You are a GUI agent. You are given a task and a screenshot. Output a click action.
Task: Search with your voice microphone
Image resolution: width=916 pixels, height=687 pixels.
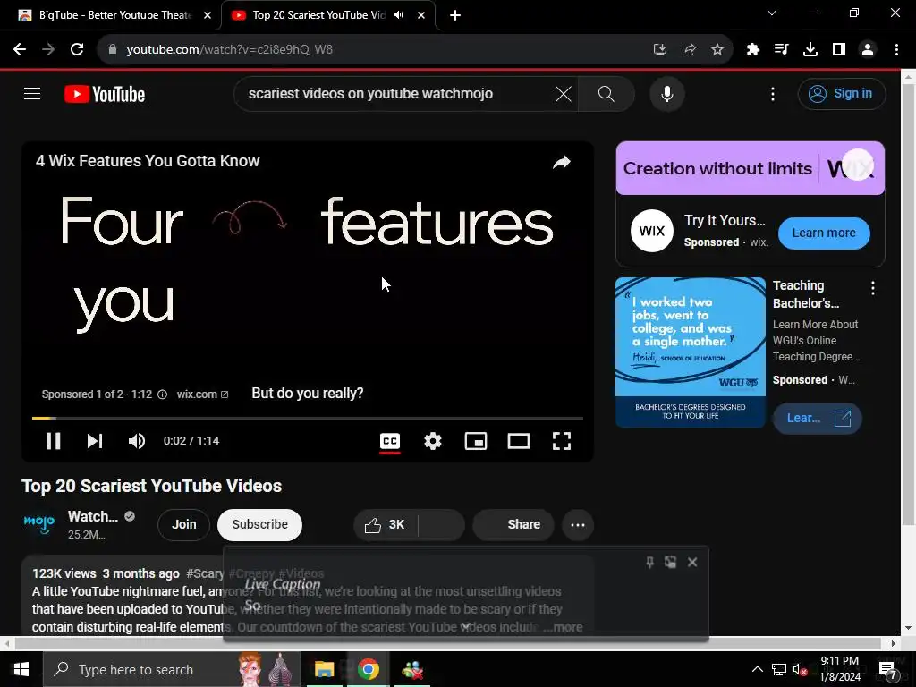coord(667,94)
